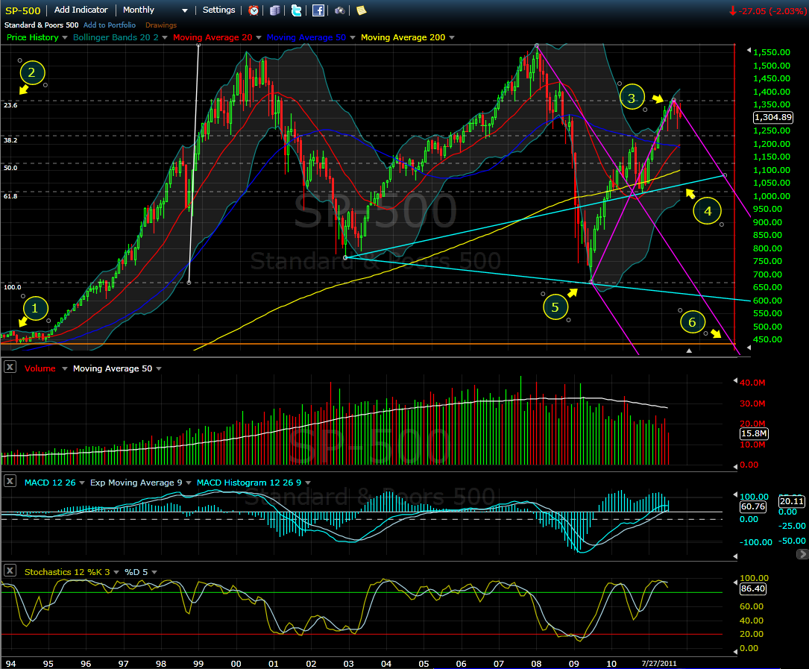Open the price alert alarm clock icon

(x=254, y=10)
